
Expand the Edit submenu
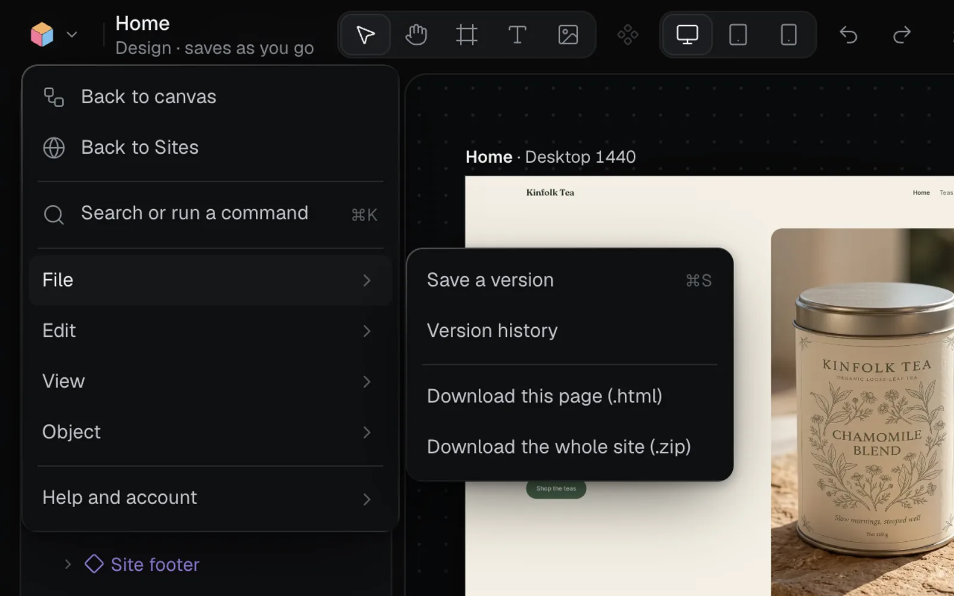click(x=210, y=331)
